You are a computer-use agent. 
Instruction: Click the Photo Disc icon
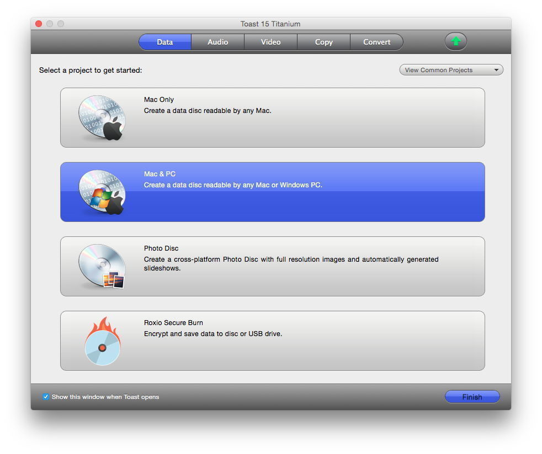[102, 266]
